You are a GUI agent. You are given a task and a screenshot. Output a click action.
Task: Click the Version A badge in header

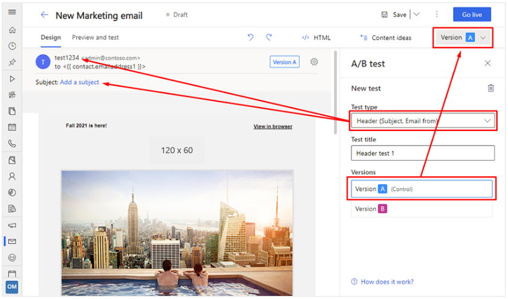(x=285, y=62)
